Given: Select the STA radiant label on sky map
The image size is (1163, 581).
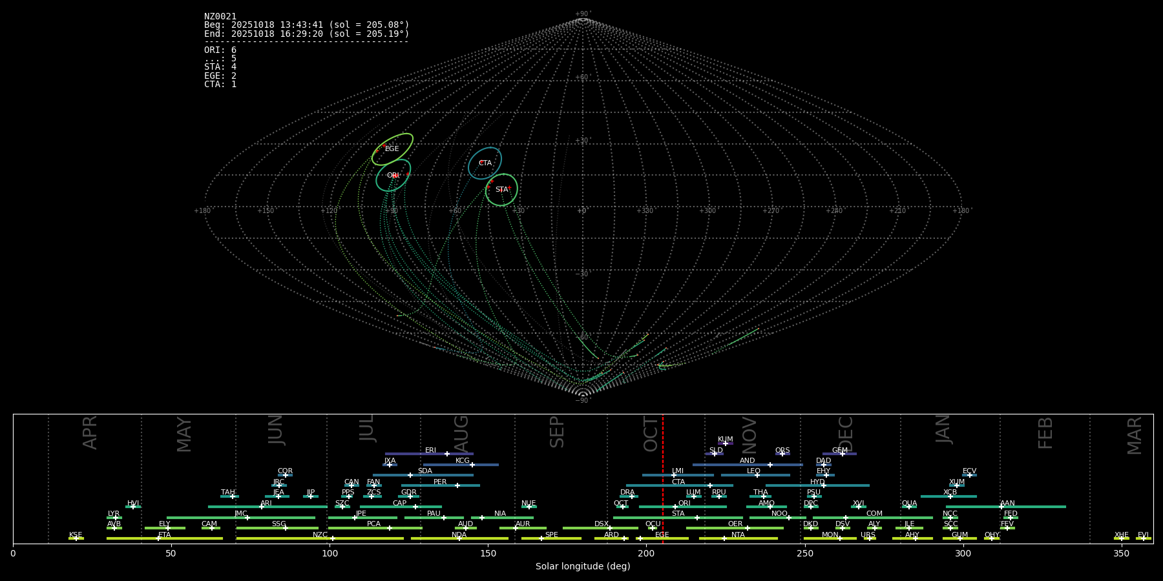Looking at the screenshot, I should pyautogui.click(x=501, y=190).
